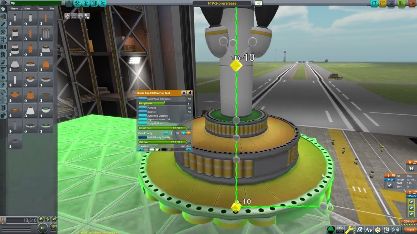The height and width of the screenshot is (234, 417).
Task: Pick the solid black variant swatch
Action: [164, 149]
